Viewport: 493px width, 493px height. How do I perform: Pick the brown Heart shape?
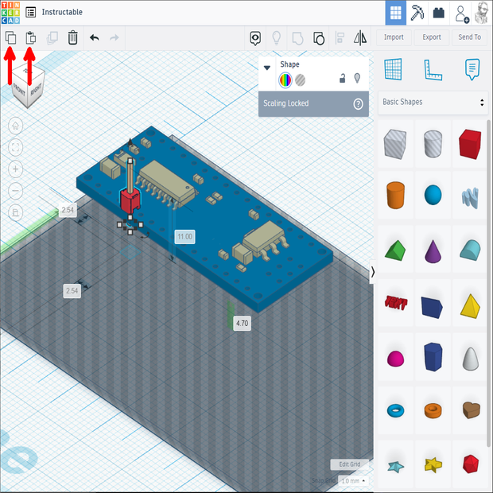point(471,410)
